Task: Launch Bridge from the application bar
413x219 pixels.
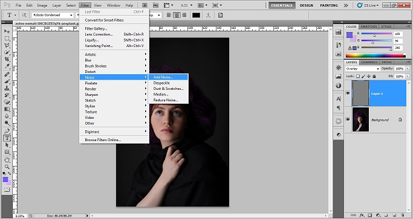Action: click(145, 5)
